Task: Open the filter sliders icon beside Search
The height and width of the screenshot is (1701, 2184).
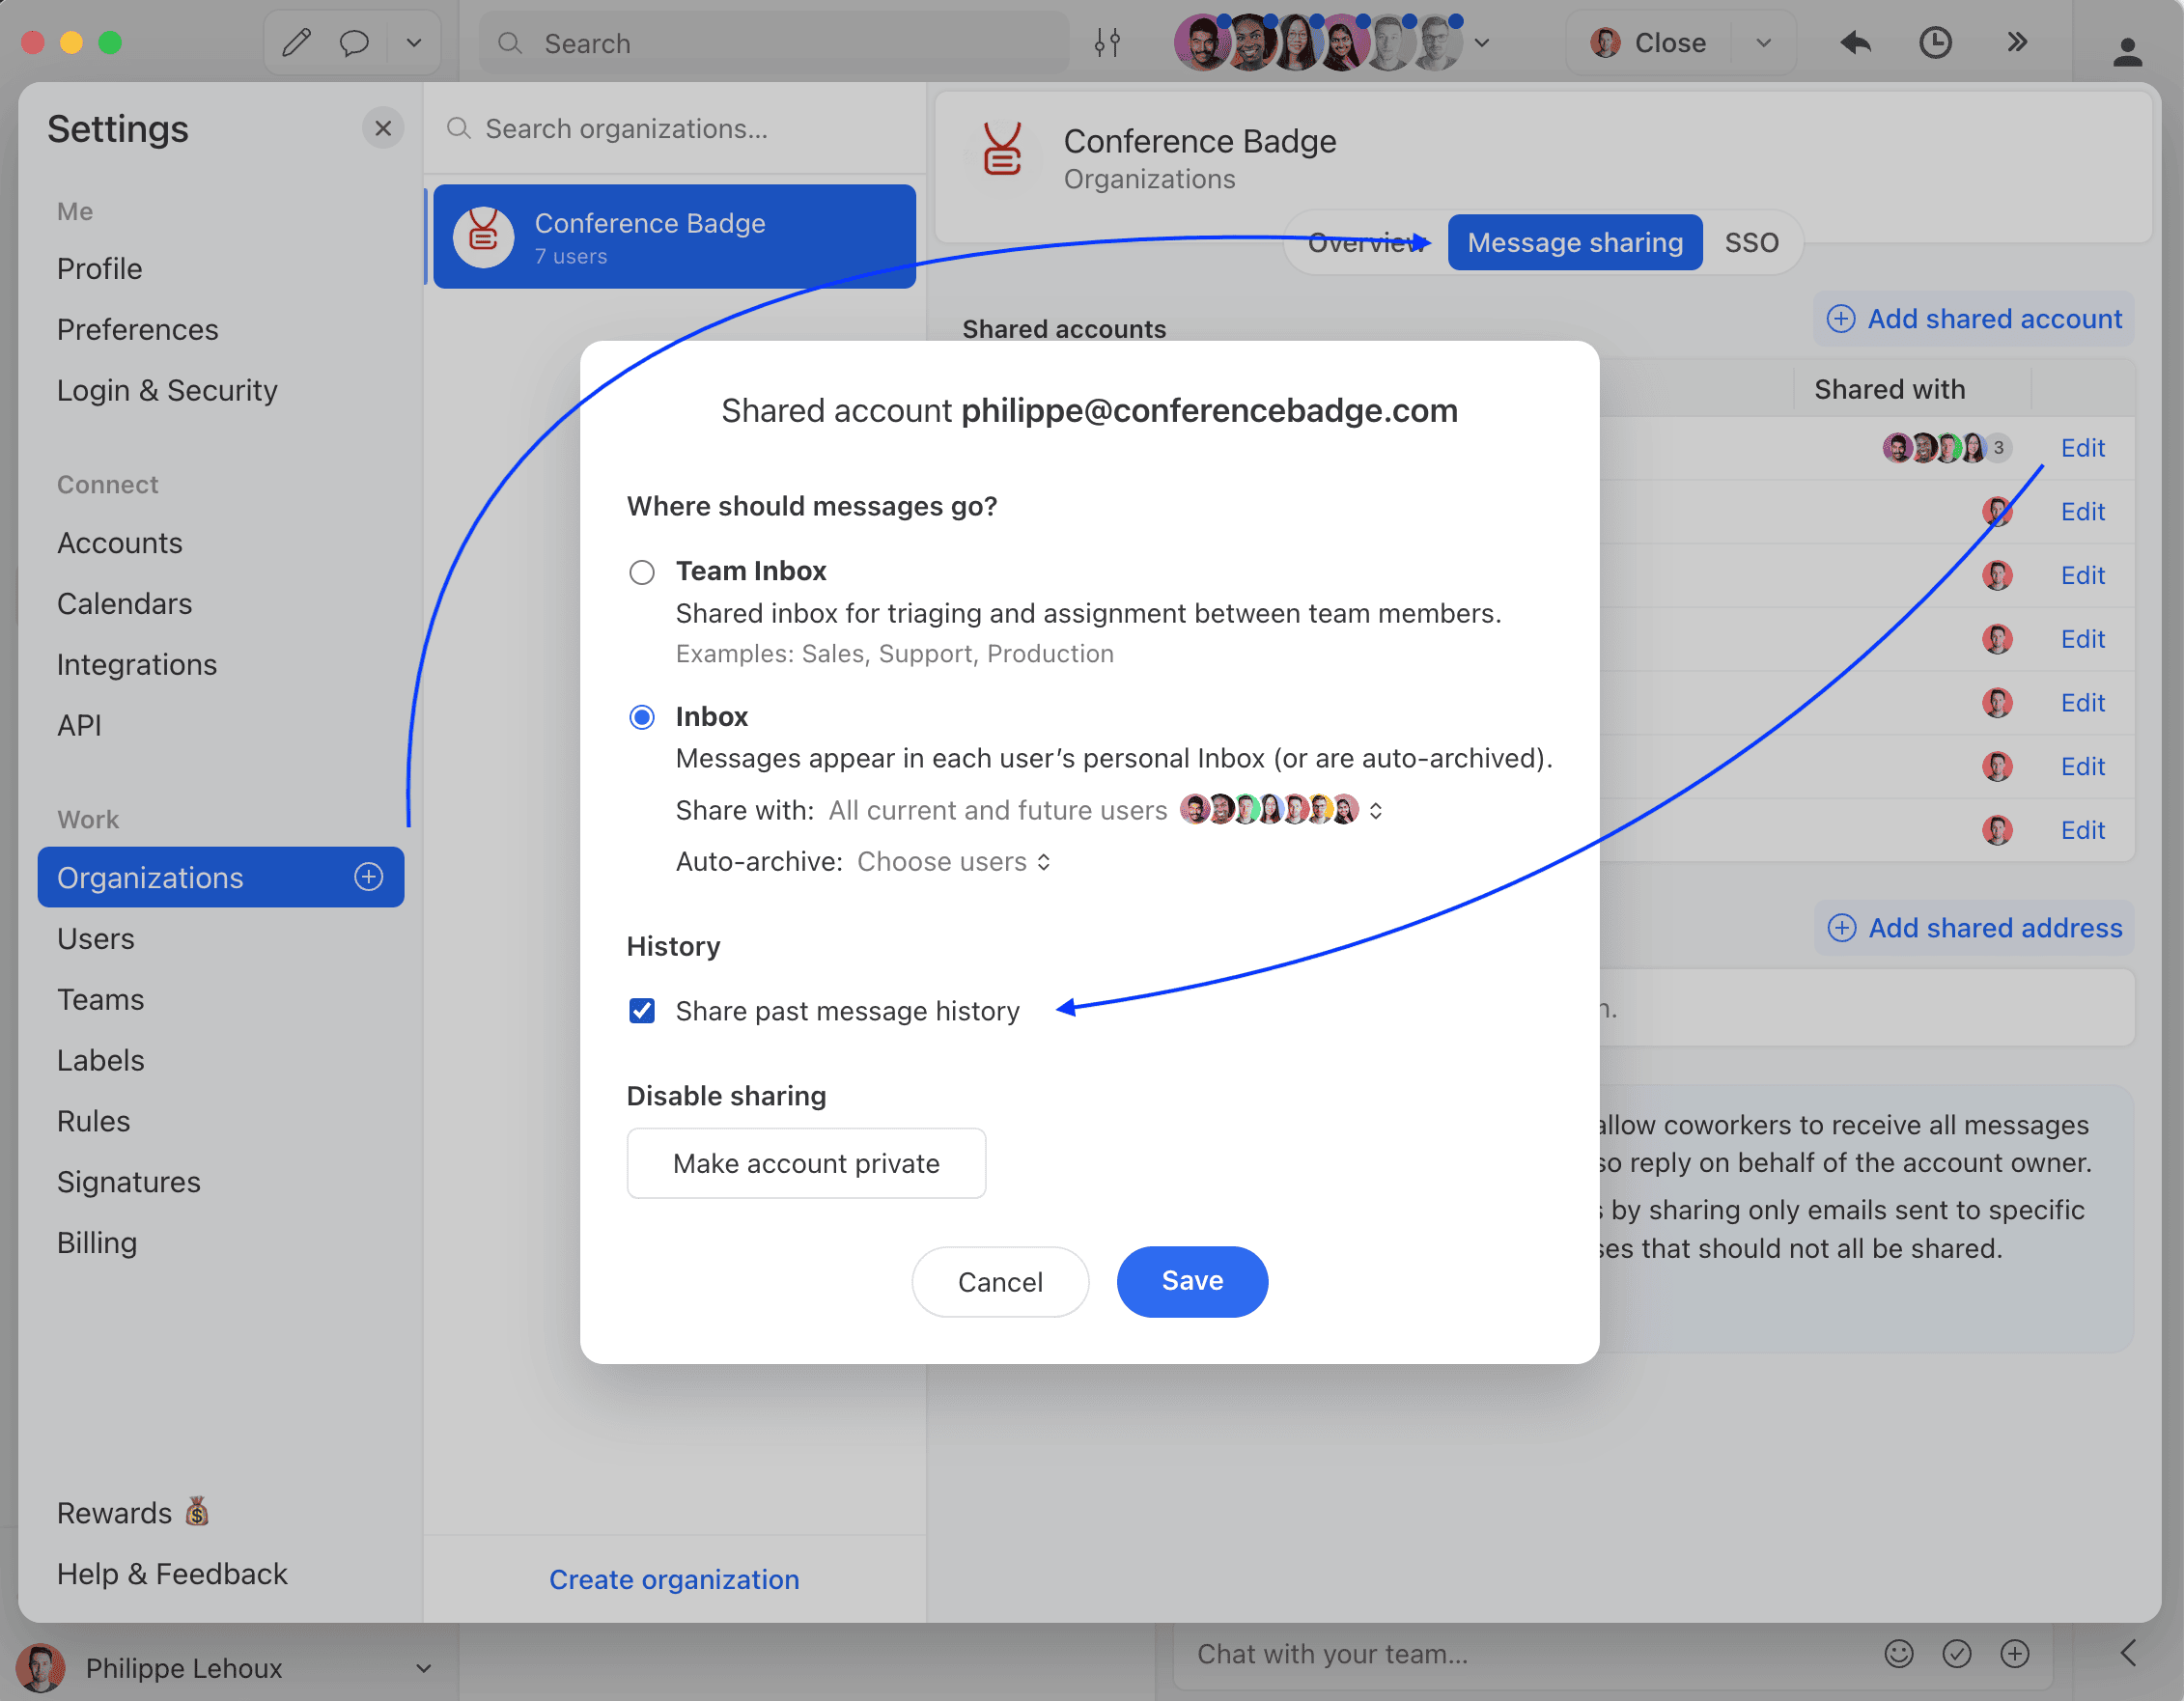Action: pyautogui.click(x=1107, y=43)
